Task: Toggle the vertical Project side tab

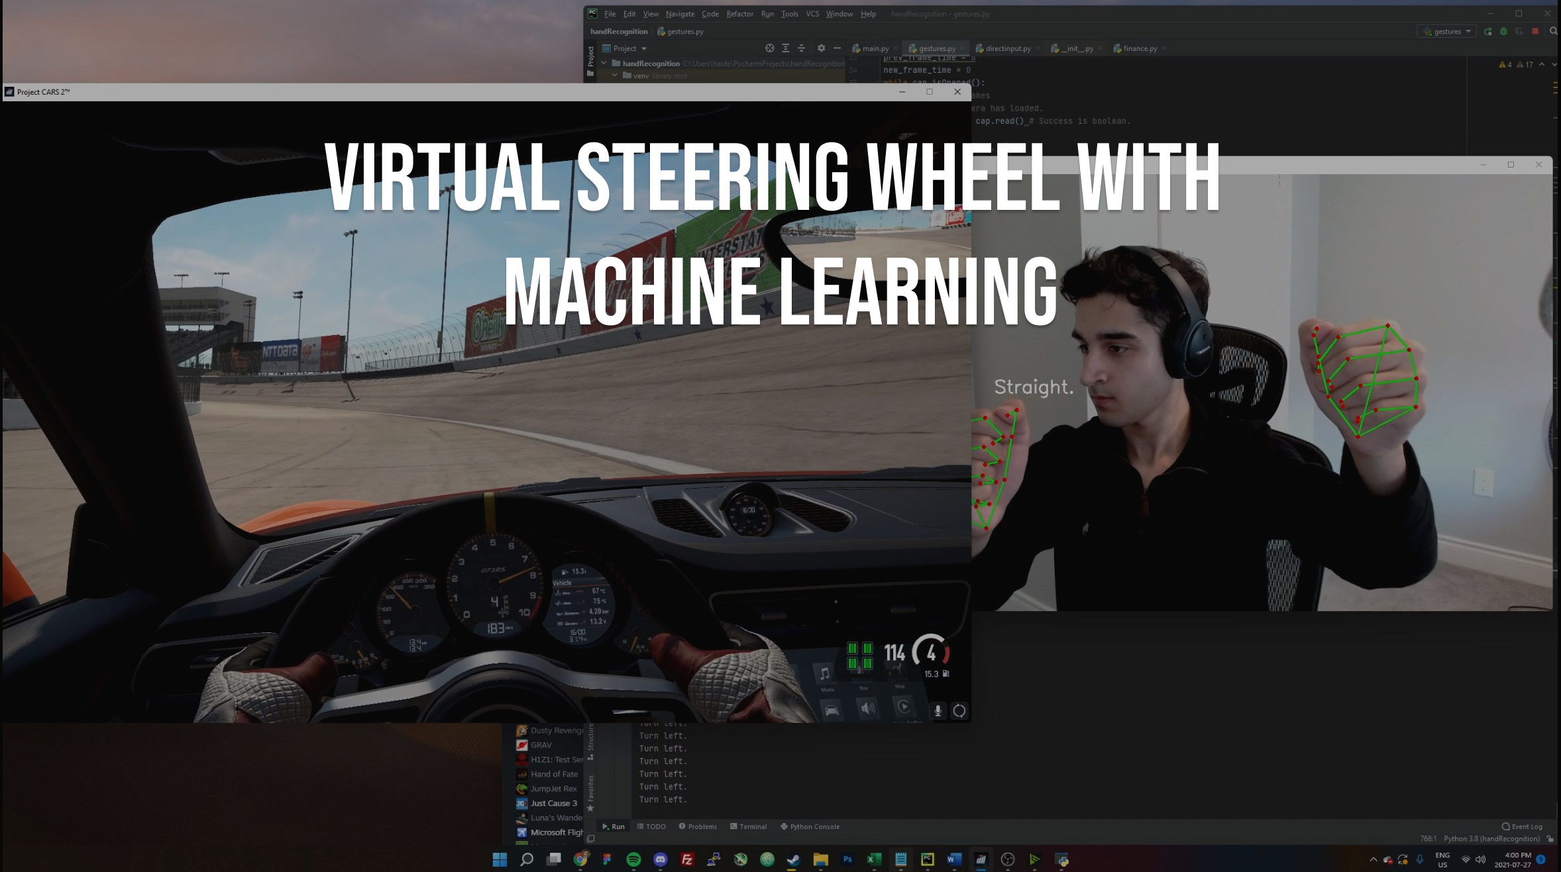Action: tap(590, 60)
